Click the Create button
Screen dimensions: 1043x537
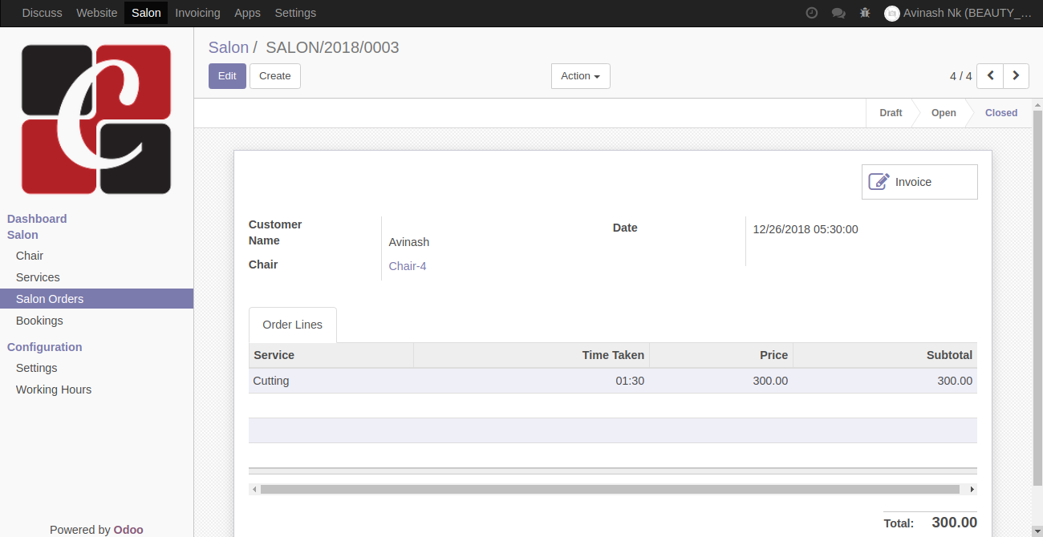coord(275,76)
